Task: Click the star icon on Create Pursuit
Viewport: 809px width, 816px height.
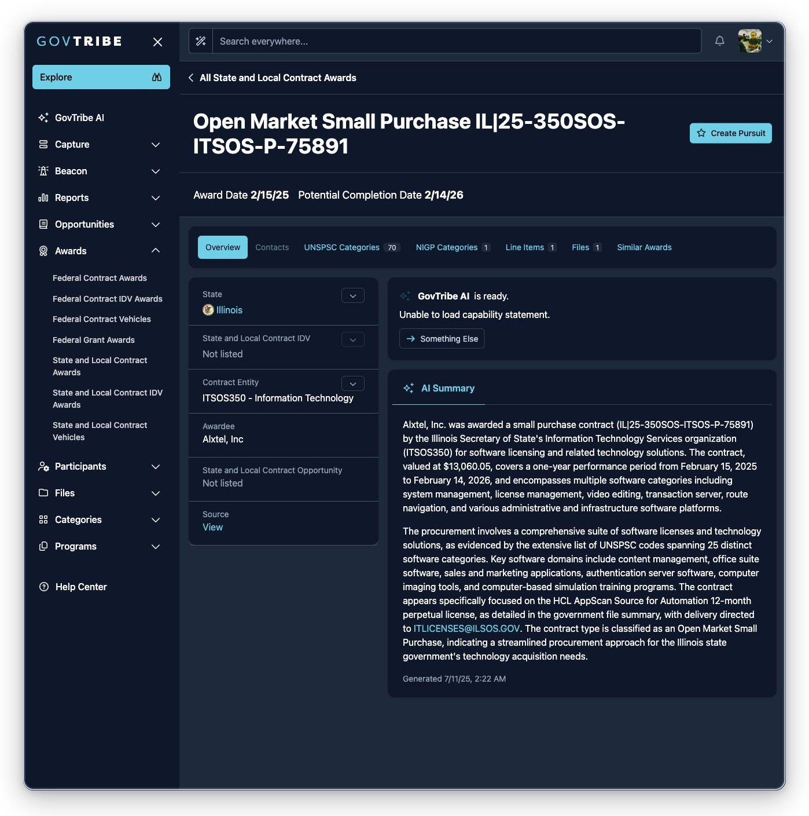Action: click(701, 133)
